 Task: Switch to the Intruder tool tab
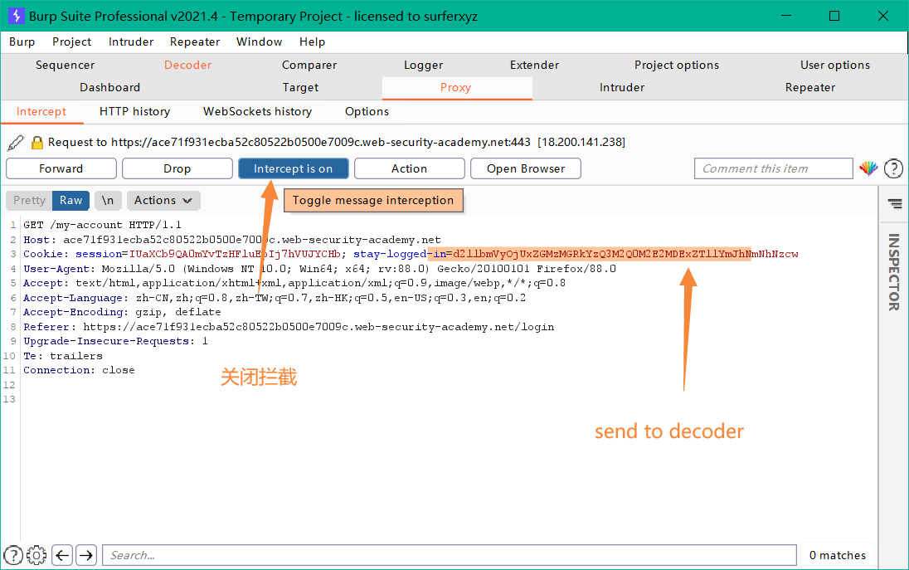622,88
